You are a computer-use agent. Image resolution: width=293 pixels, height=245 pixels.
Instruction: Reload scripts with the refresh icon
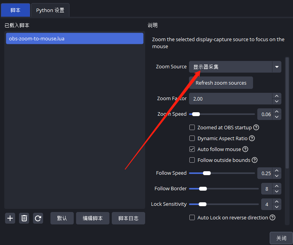click(38, 218)
